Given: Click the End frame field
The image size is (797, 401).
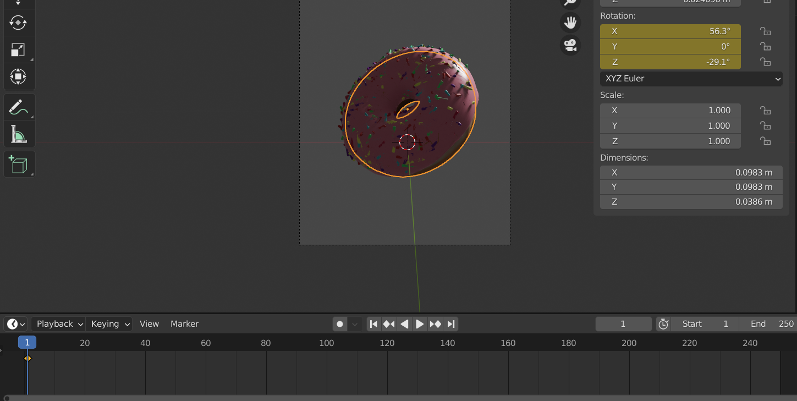Looking at the screenshot, I should tap(768, 324).
